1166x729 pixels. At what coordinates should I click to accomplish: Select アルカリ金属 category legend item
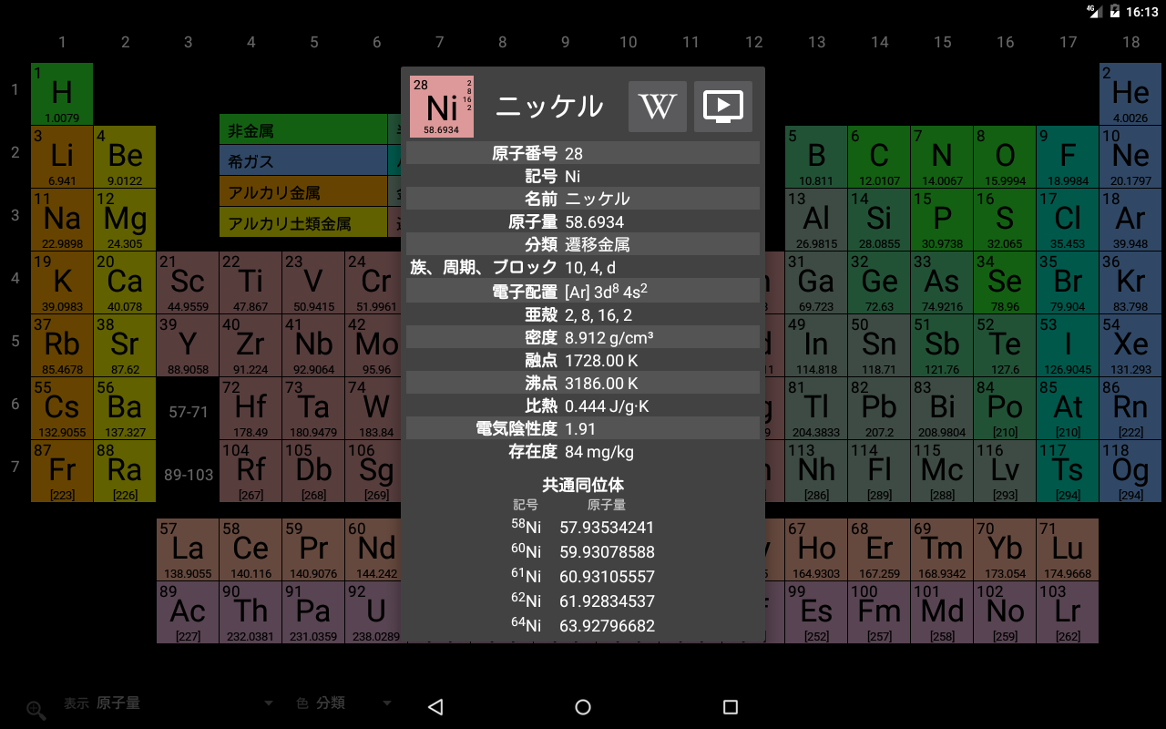[303, 191]
